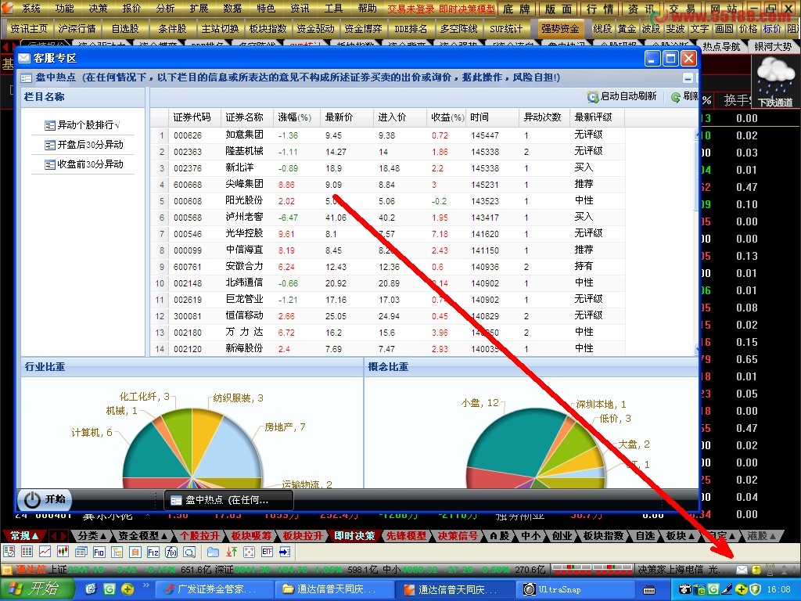Click the green shield tray icon

(x=755, y=590)
